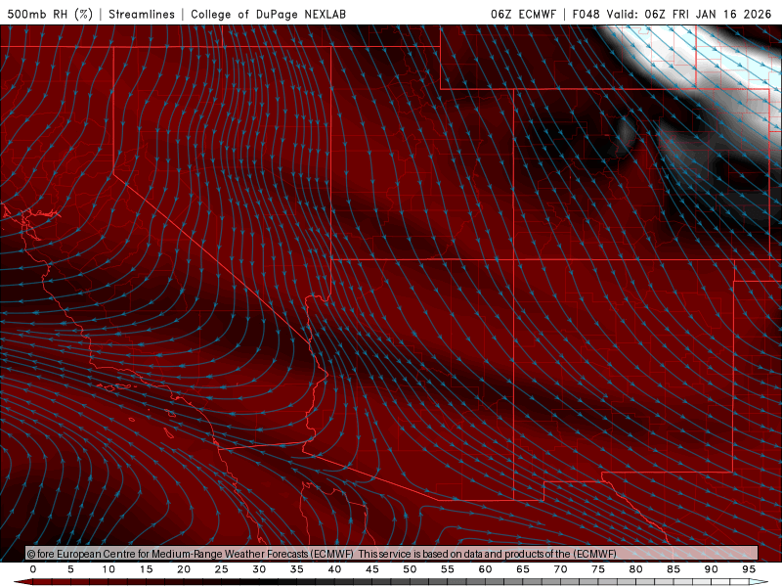
Task: Select the "0" value on the color scale
Action: (33, 569)
